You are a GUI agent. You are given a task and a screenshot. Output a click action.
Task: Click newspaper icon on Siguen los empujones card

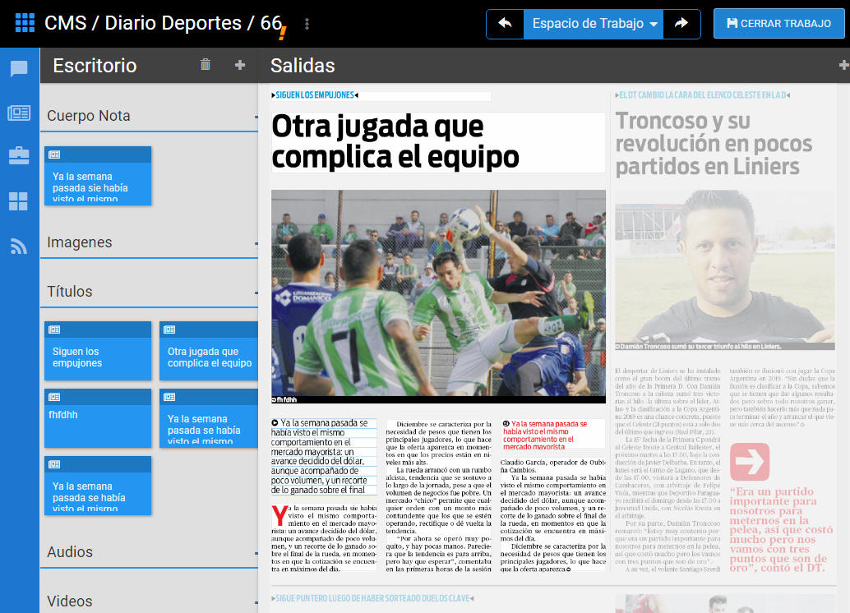tap(54, 330)
